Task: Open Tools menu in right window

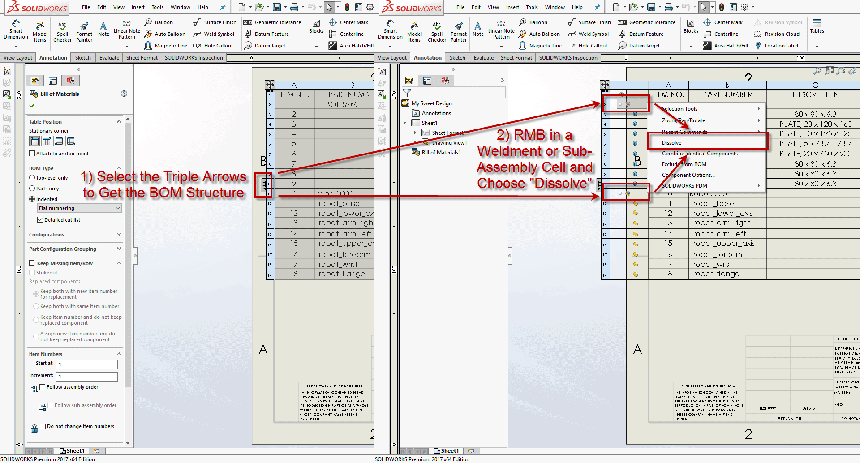Action: pyautogui.click(x=532, y=7)
